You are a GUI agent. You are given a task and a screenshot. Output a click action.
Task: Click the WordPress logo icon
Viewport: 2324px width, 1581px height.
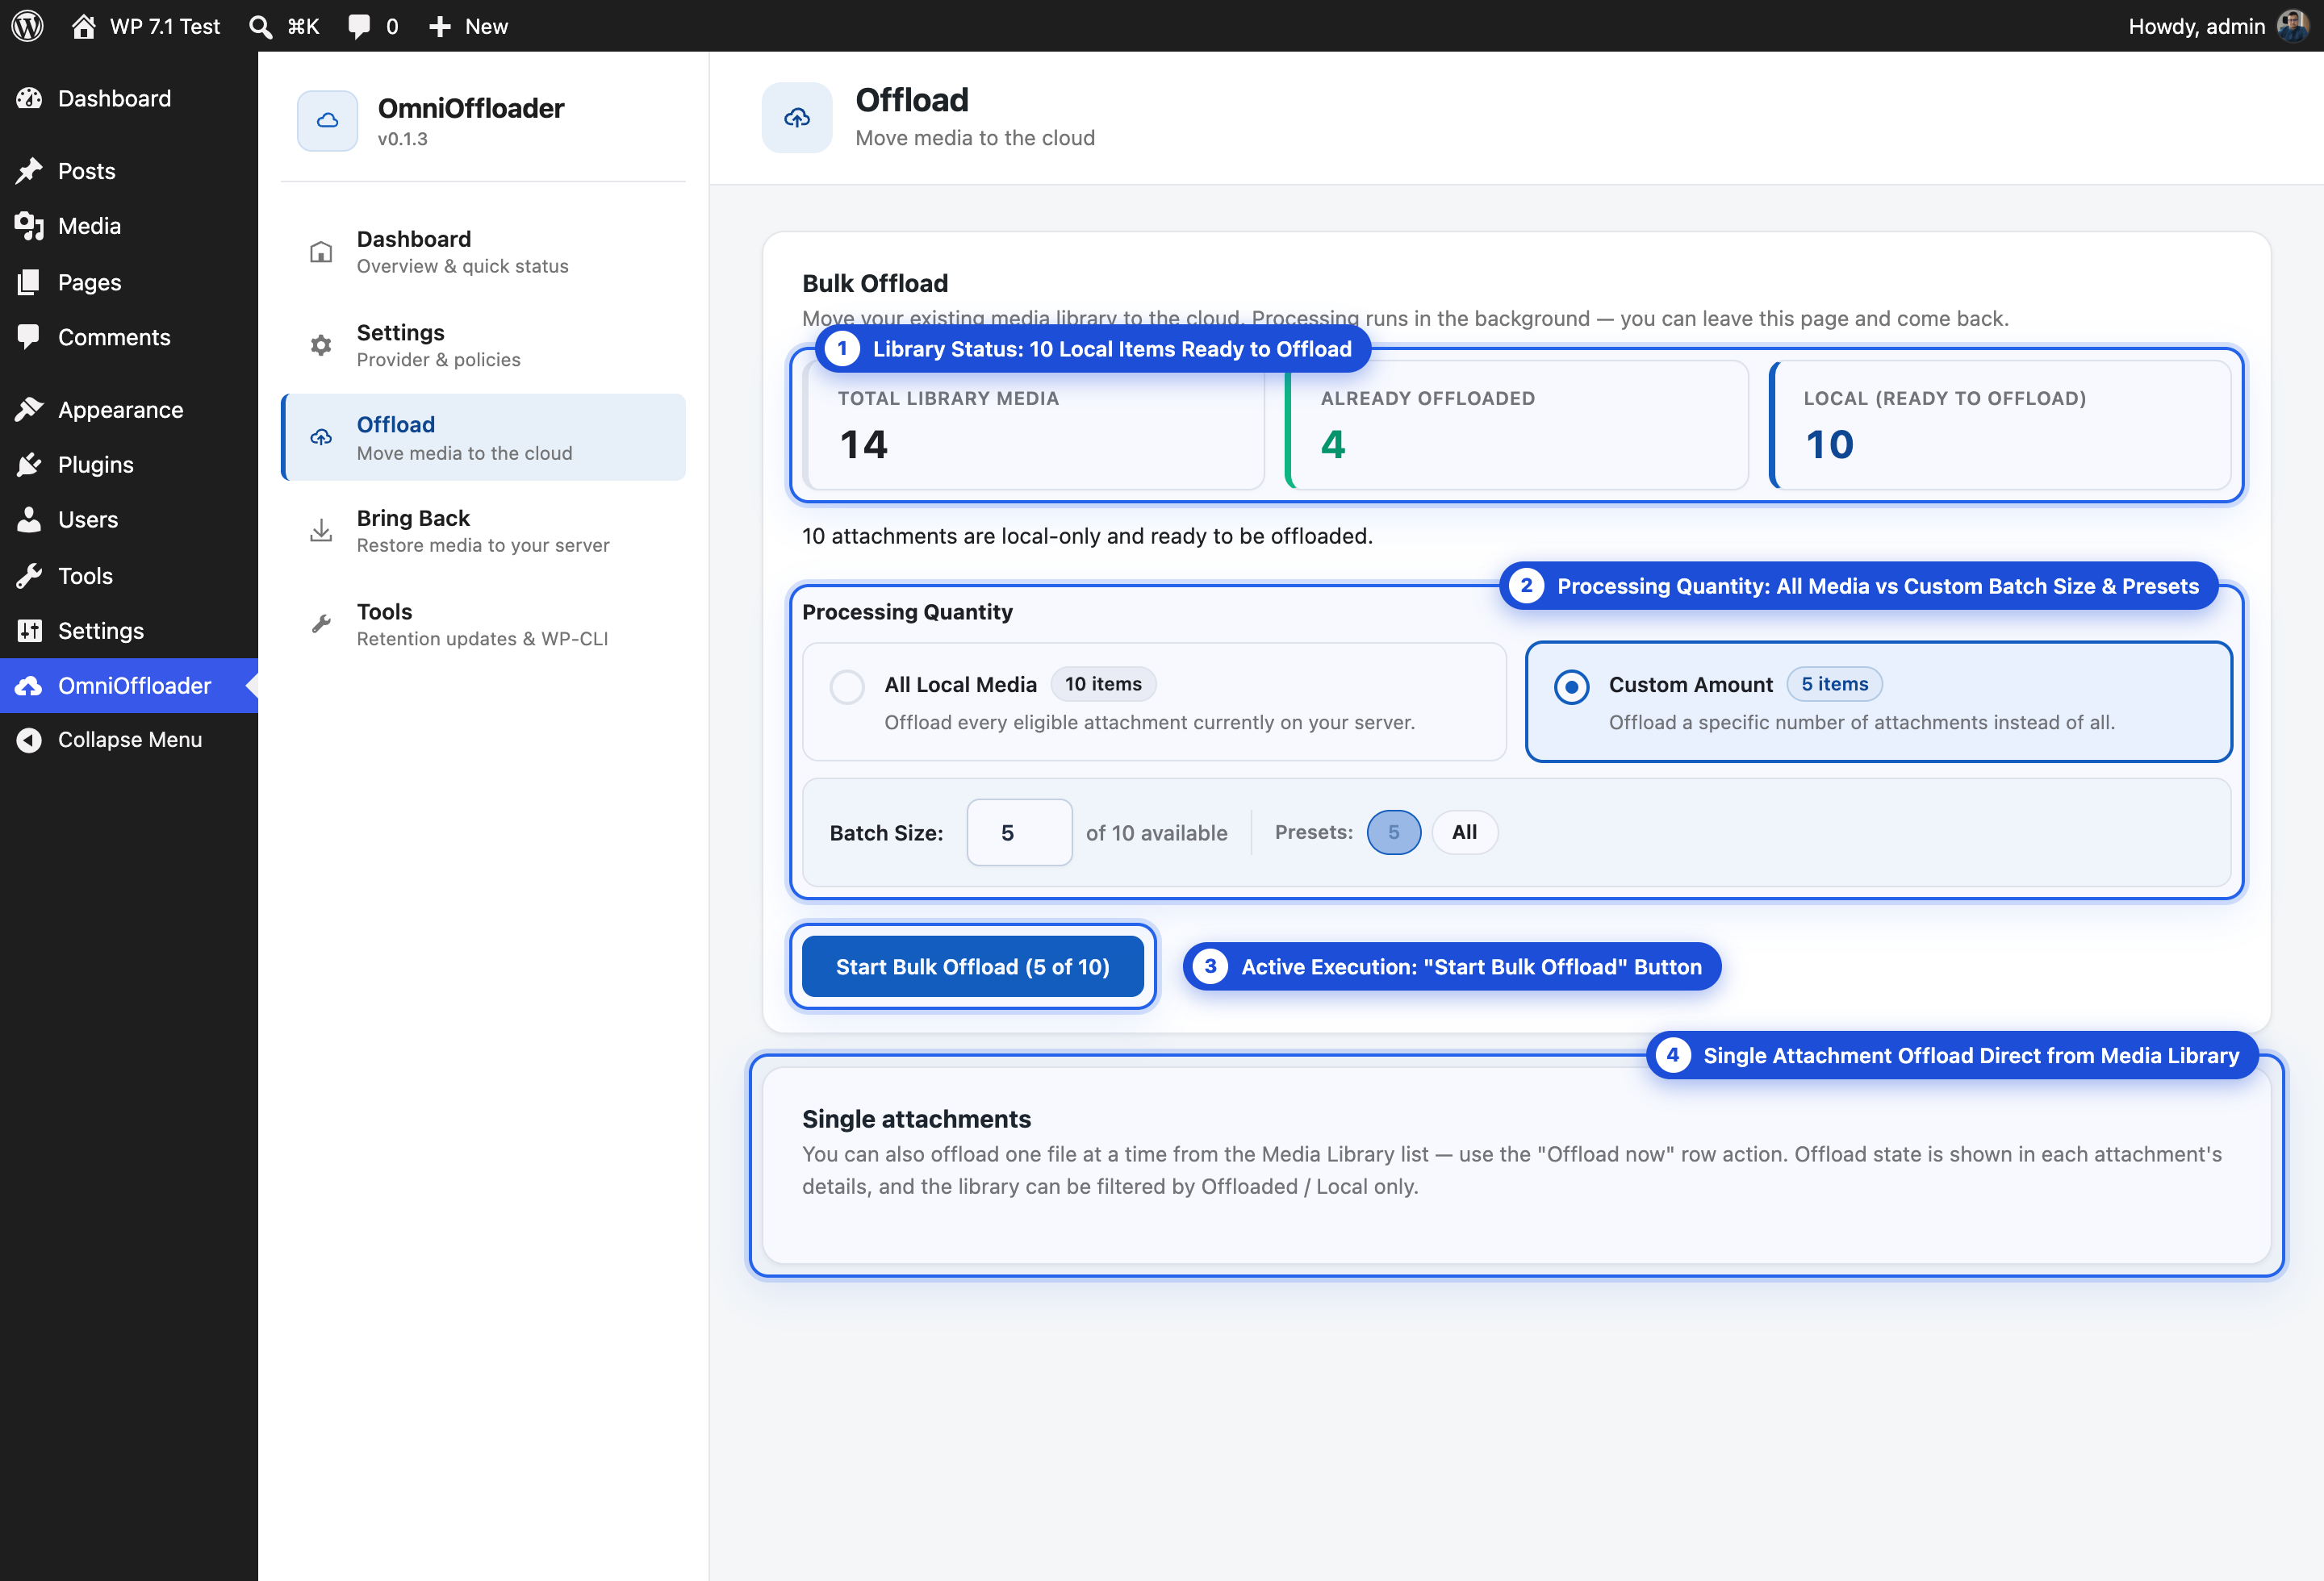(28, 26)
